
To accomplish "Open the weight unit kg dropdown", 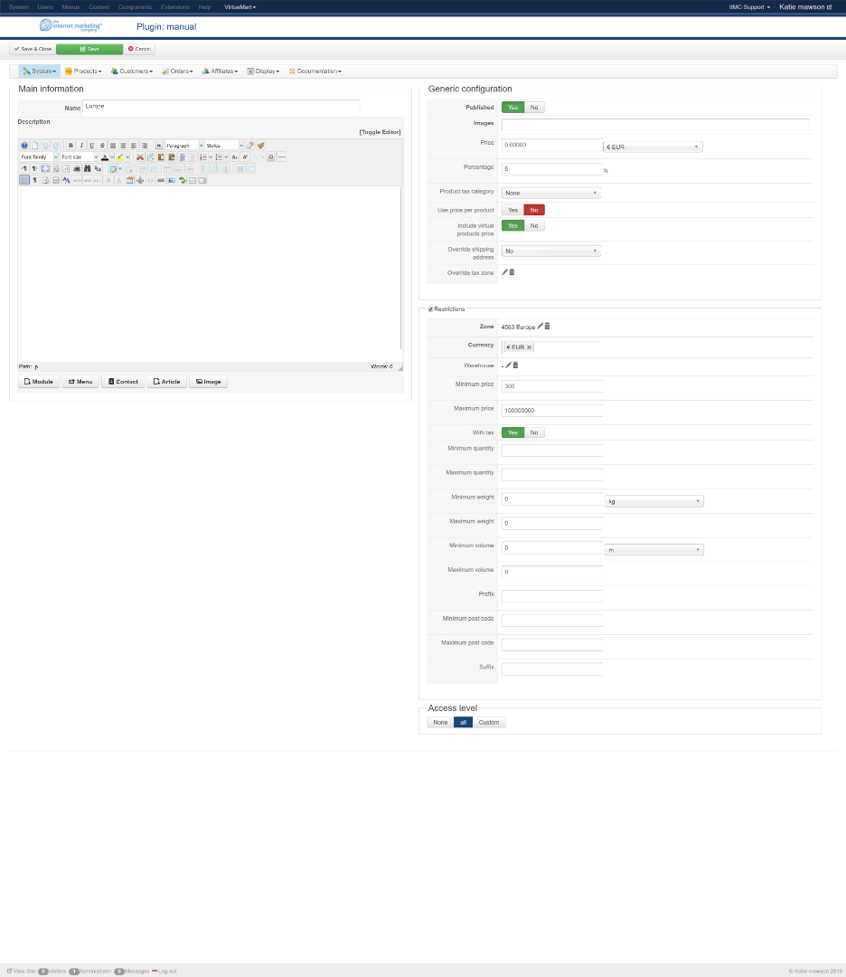I will [x=654, y=501].
